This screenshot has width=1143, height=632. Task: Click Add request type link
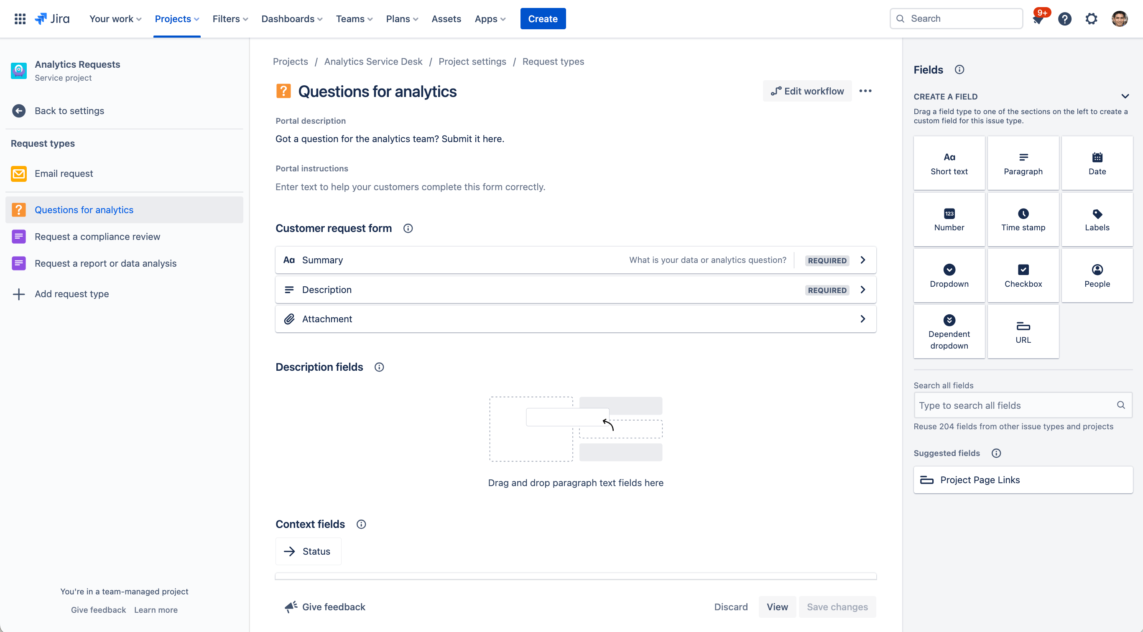pos(71,294)
